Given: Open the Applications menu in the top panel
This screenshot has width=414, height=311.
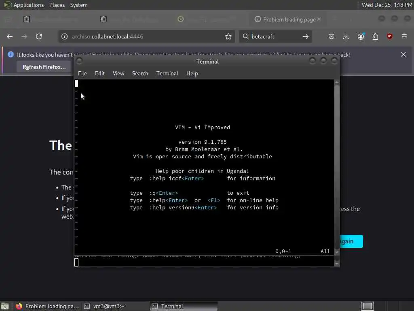Looking at the screenshot, I should tap(29, 5).
